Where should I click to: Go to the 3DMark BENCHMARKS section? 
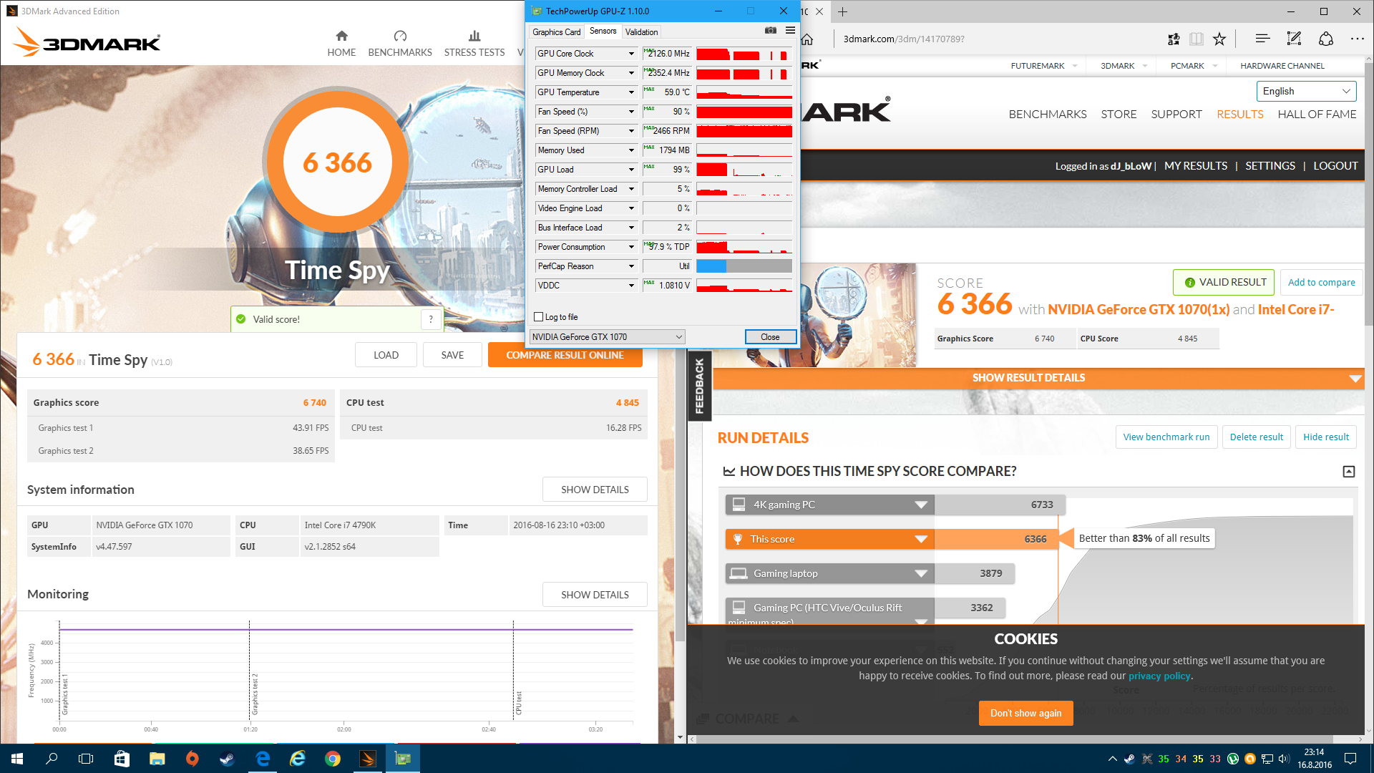[400, 44]
